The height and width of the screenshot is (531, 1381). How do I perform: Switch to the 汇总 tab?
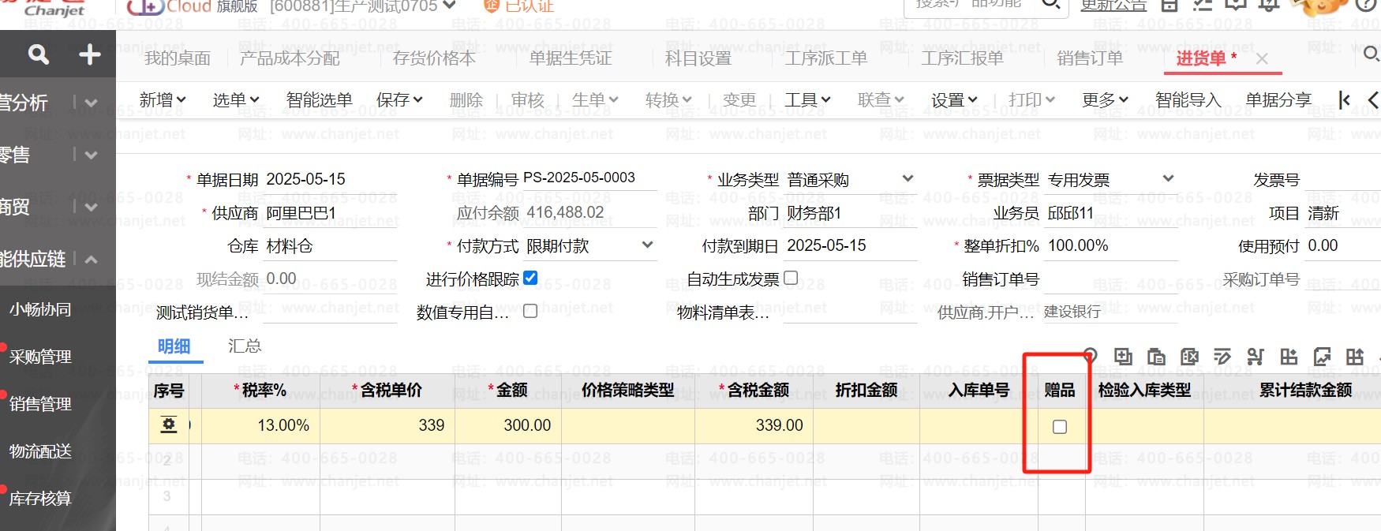[x=245, y=346]
